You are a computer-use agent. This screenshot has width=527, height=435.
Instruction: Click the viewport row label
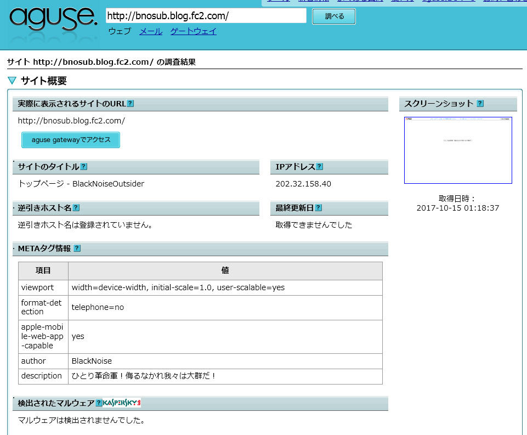(x=37, y=287)
